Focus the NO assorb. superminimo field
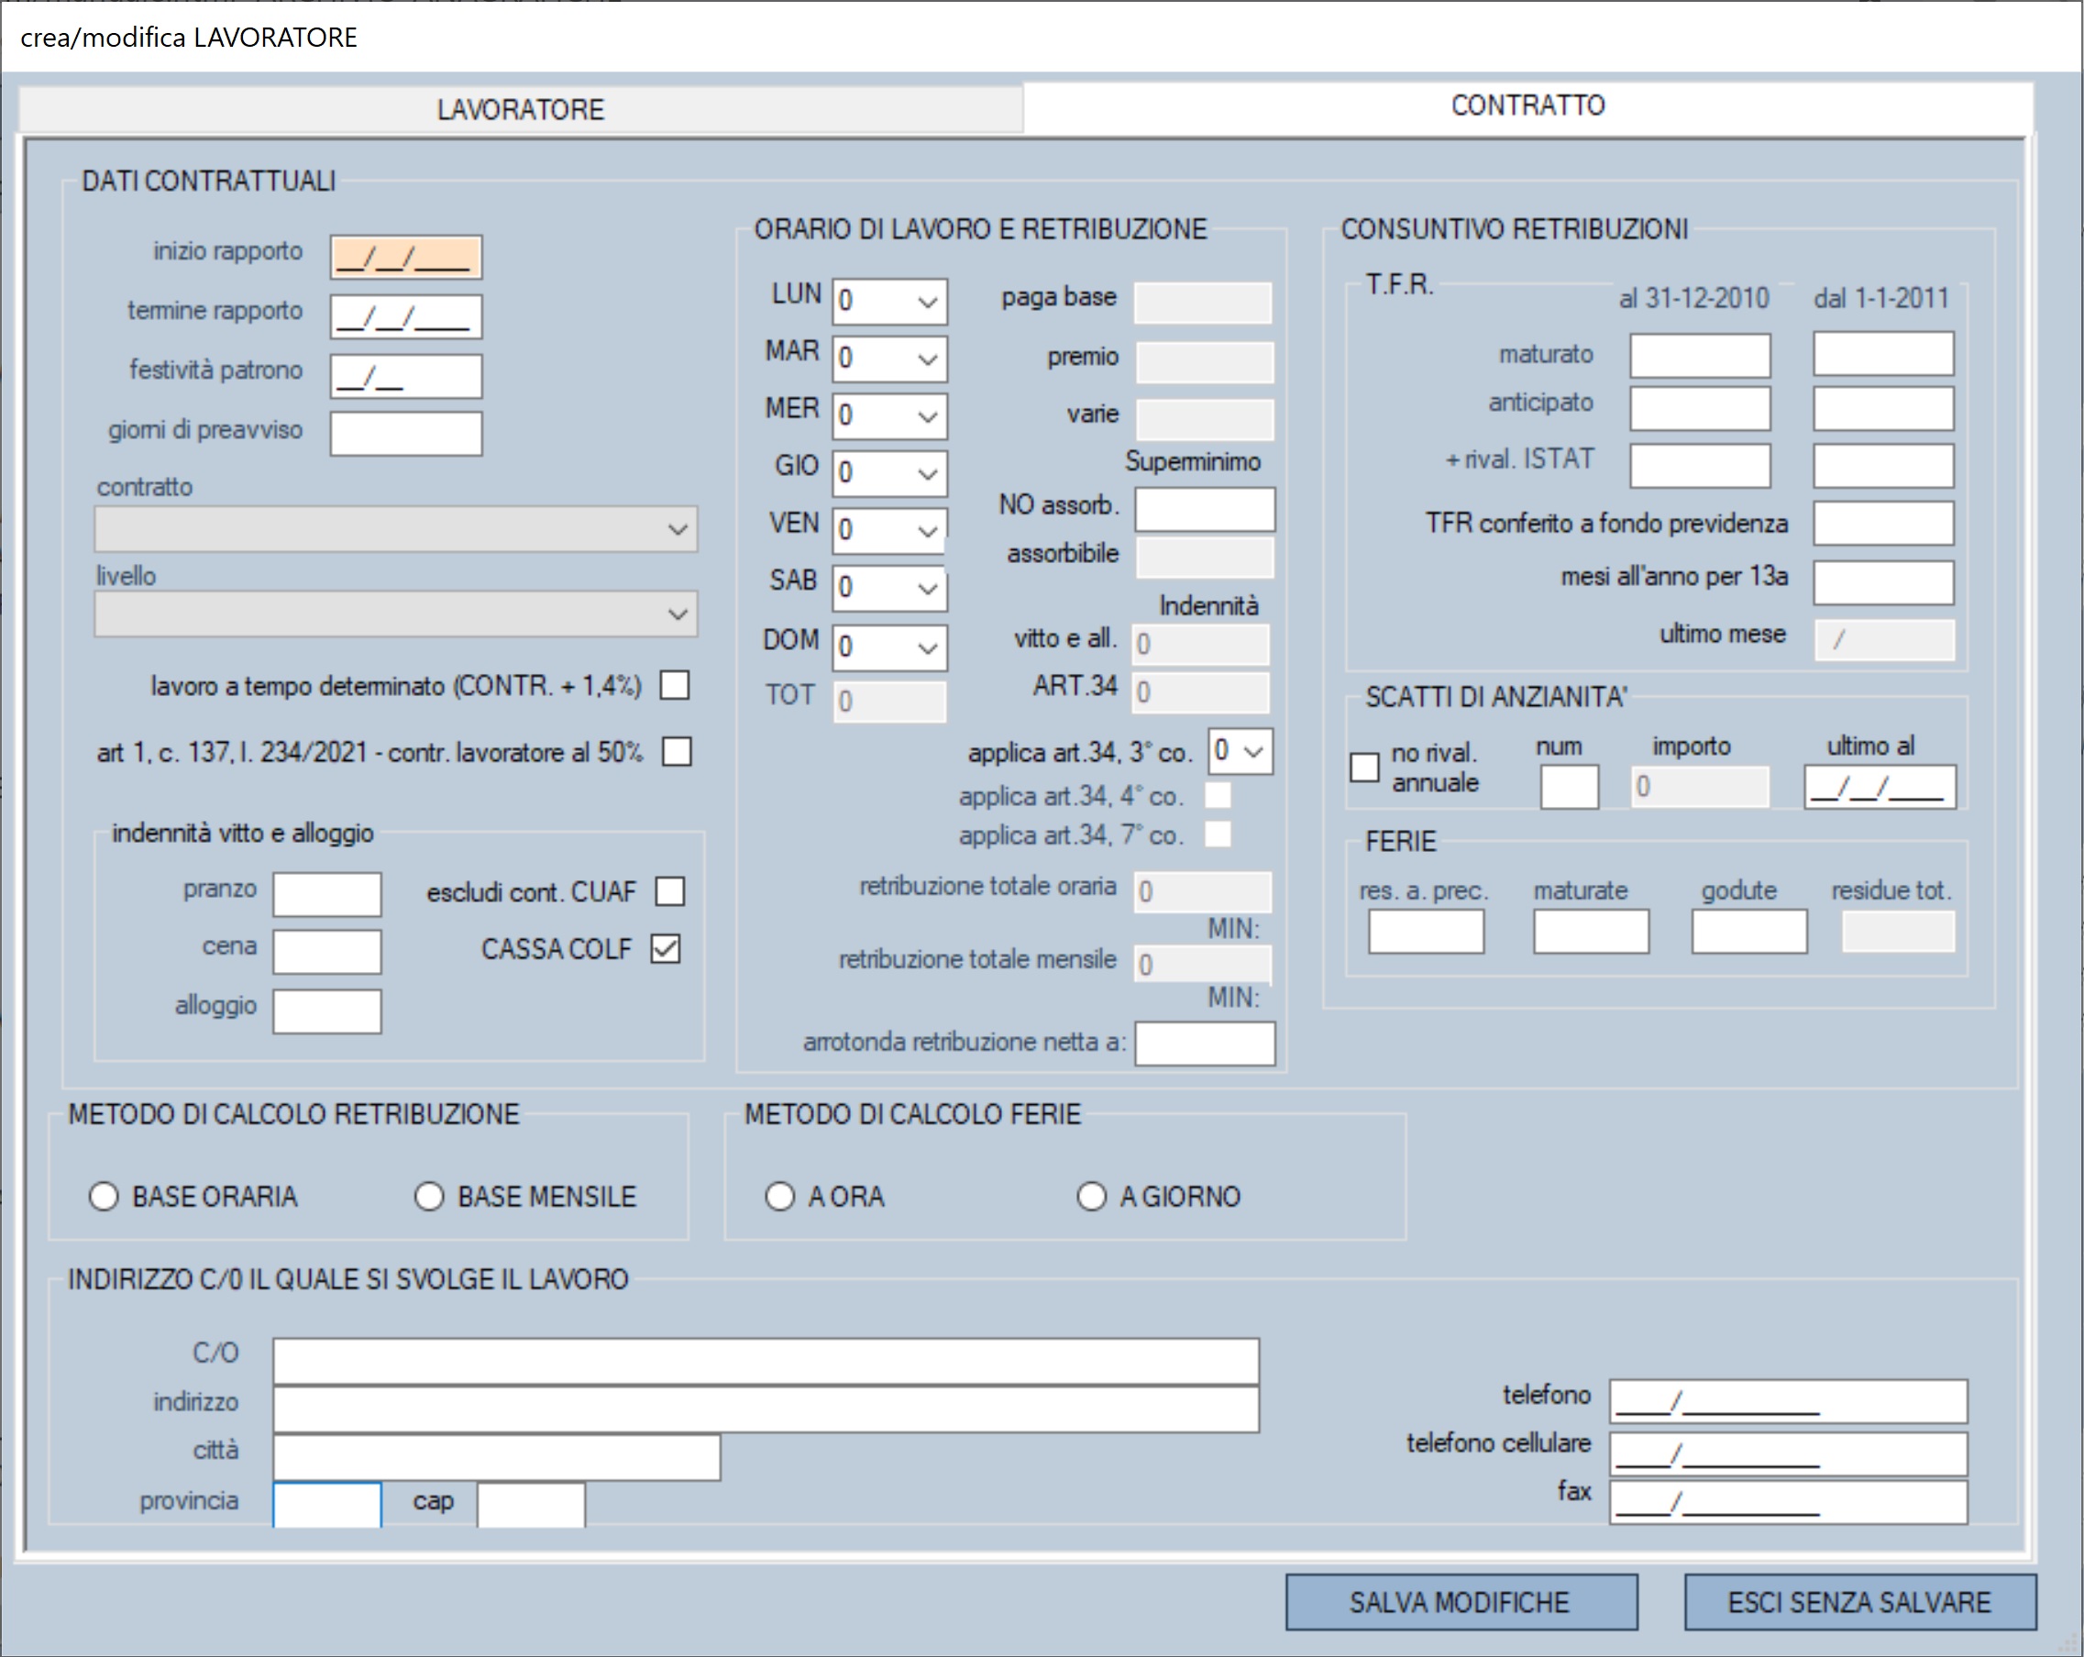Screen dimensions: 2084x1657 point(1205,510)
